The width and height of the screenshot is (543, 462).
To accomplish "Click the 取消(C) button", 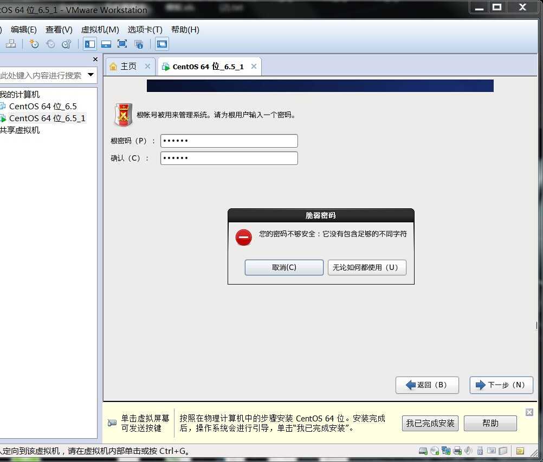I will click(284, 267).
